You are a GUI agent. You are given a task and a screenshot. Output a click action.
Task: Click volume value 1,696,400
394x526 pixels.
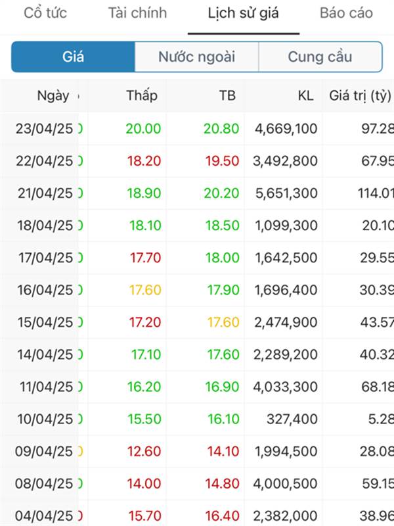point(286,290)
